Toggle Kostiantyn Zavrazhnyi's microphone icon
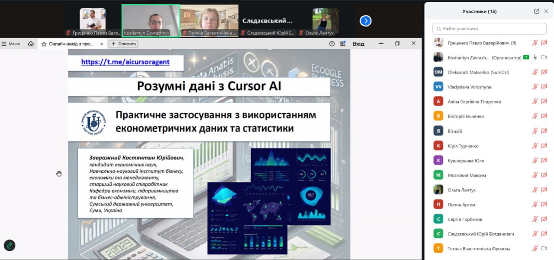This screenshot has width=554, height=260. [535, 57]
